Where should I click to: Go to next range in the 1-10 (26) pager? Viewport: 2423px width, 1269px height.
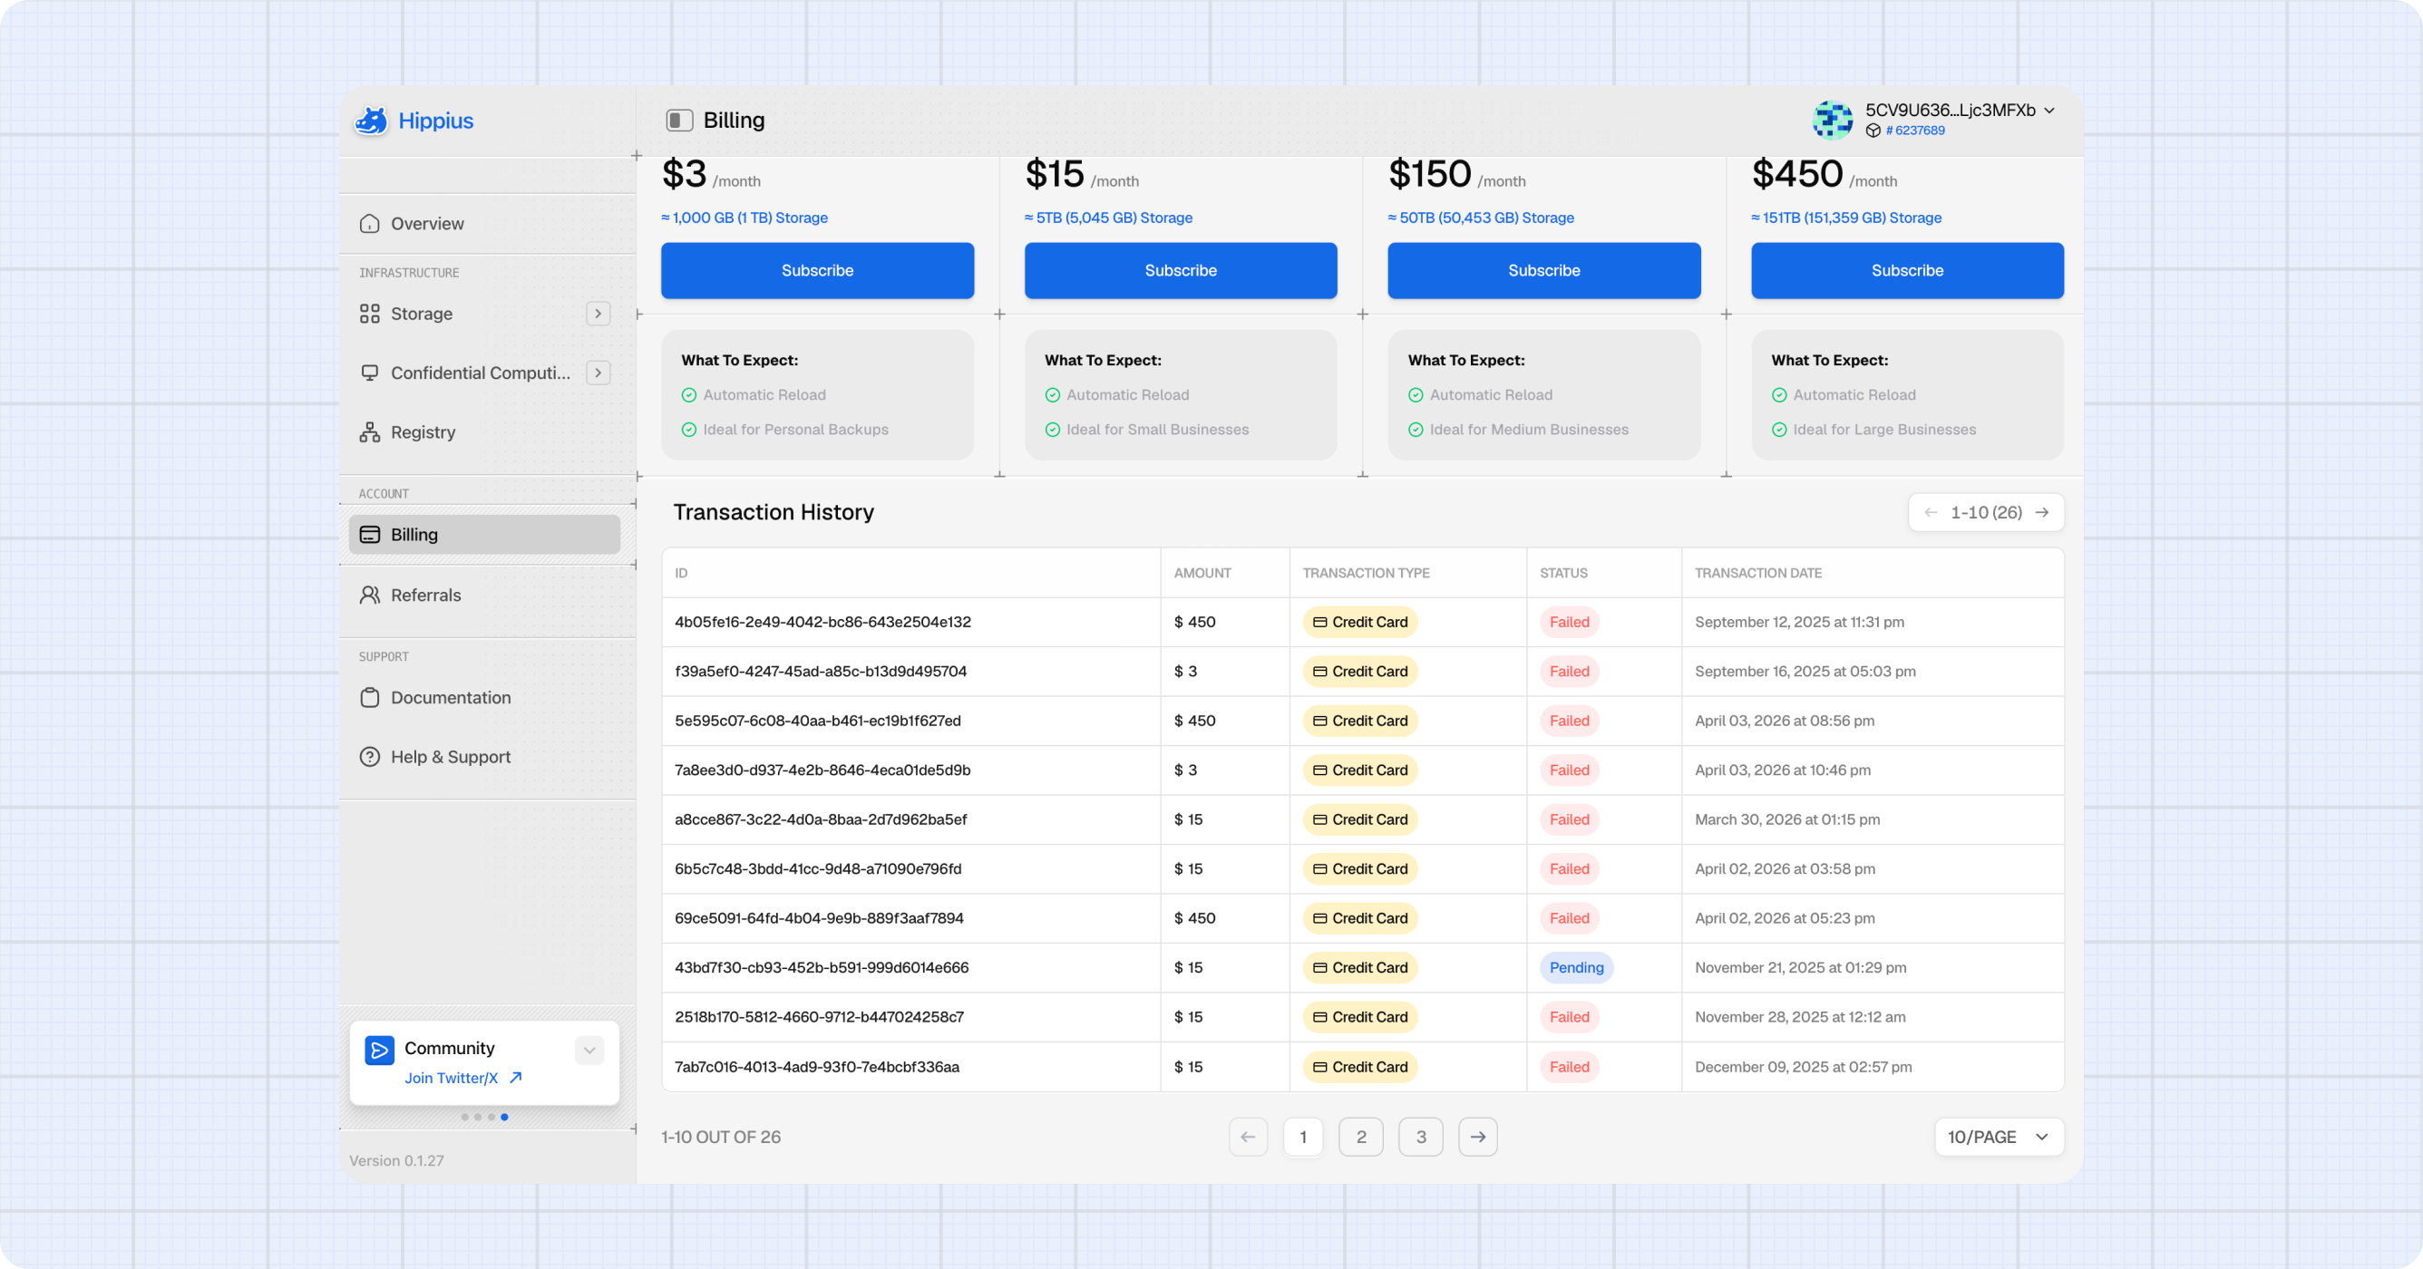click(2042, 512)
